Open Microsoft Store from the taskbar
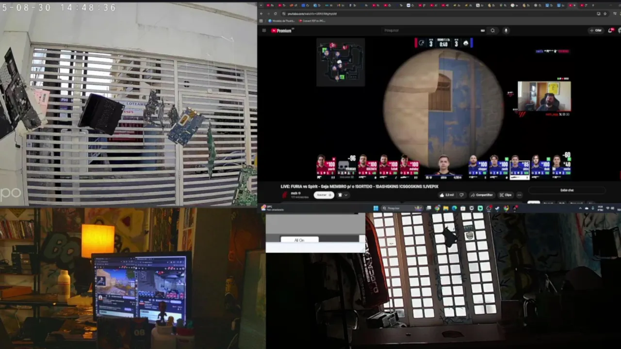621x349 pixels. click(x=463, y=208)
